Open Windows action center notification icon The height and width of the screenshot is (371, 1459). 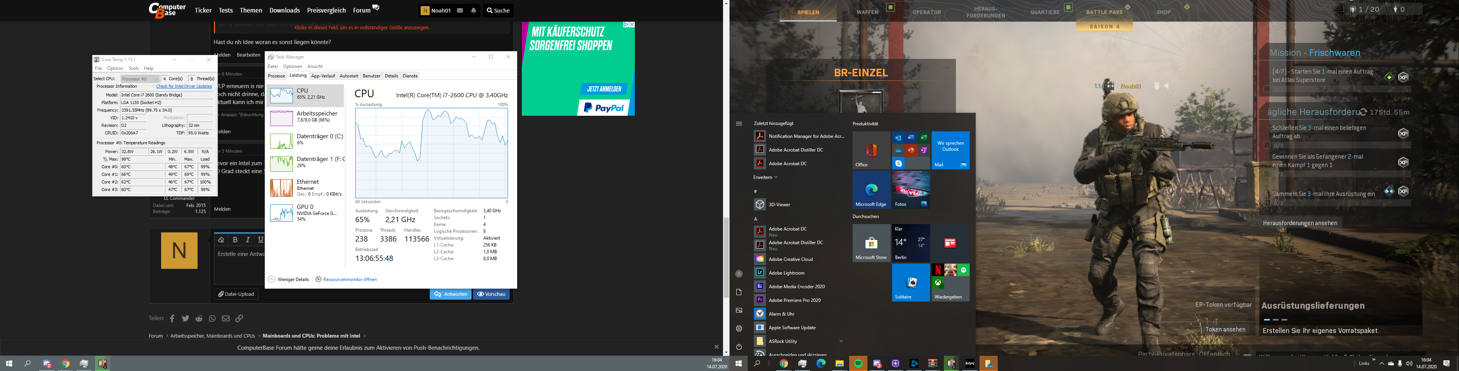[1446, 364]
